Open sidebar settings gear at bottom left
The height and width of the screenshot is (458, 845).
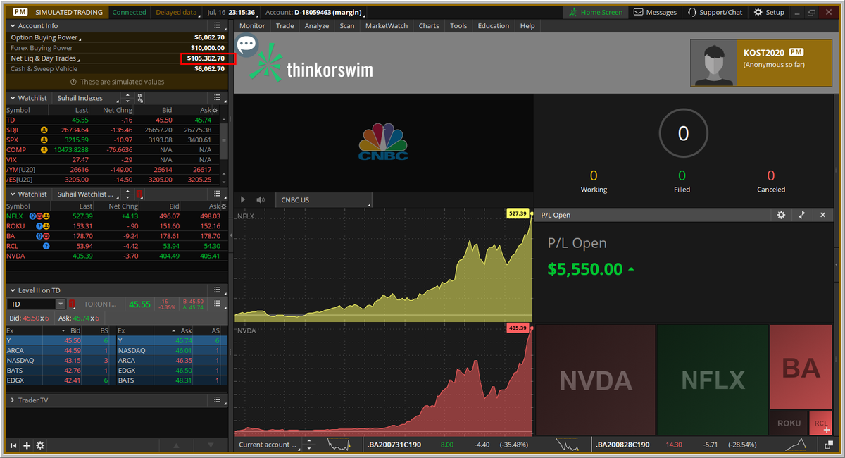(x=40, y=445)
